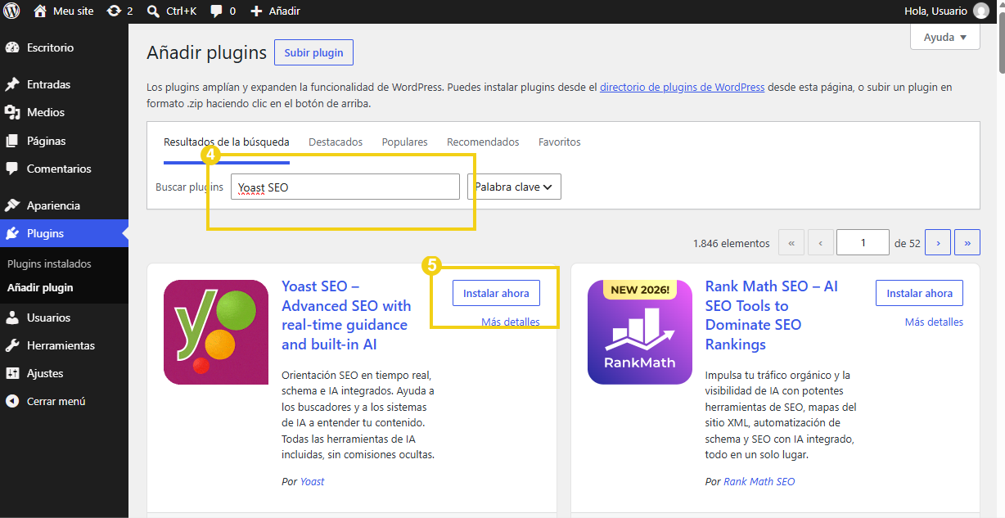The width and height of the screenshot is (1005, 518).
Task: Switch to Favoritos tab
Action: (560, 142)
